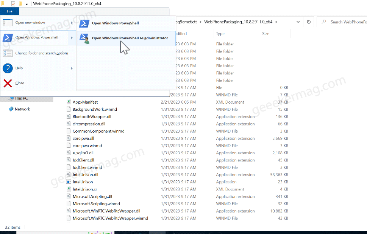Screen dimensions: 367x234
Task: Click the 0 KB size cell
Action: pyautogui.click(x=284, y=88)
